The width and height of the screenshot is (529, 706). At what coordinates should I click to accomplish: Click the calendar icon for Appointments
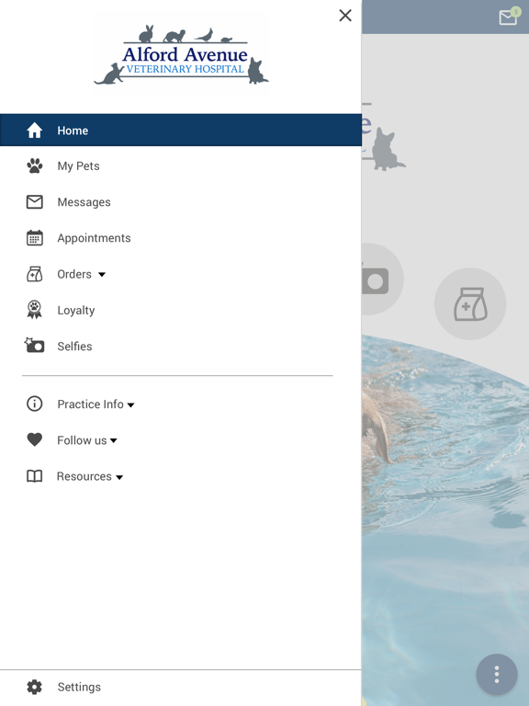[35, 238]
